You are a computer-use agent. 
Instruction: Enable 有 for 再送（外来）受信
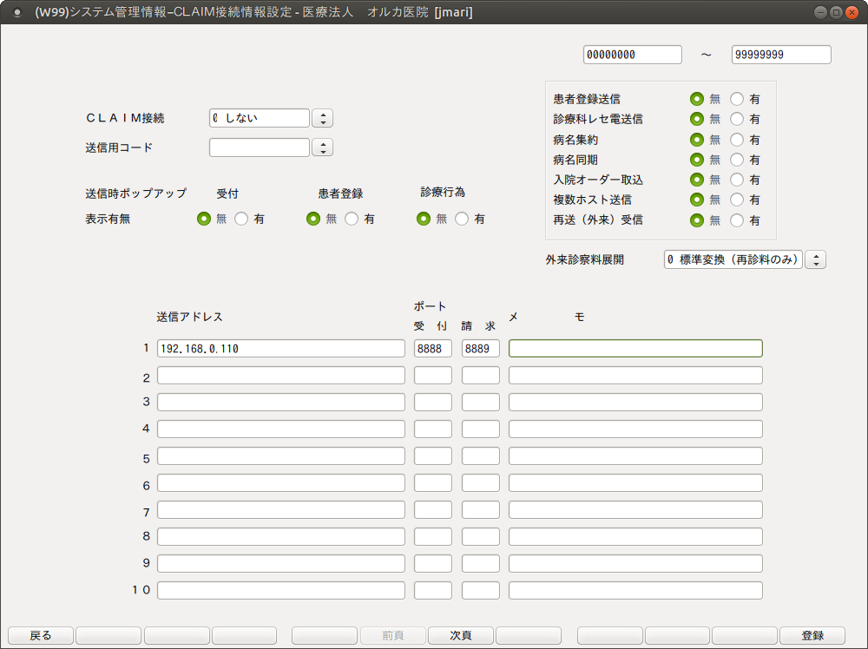[x=735, y=220]
